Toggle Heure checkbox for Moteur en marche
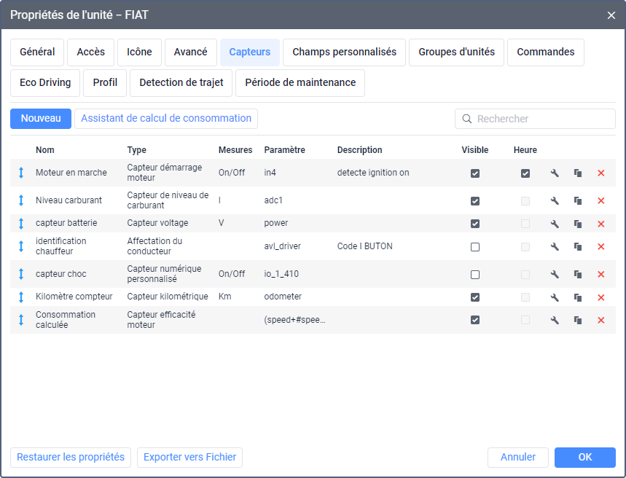The image size is (626, 478). pyautogui.click(x=525, y=173)
